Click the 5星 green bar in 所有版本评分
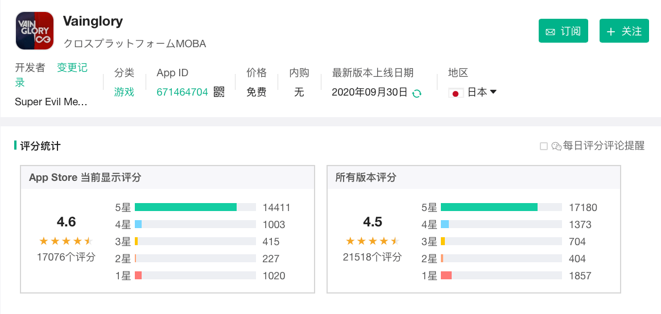The width and height of the screenshot is (661, 314). point(489,208)
